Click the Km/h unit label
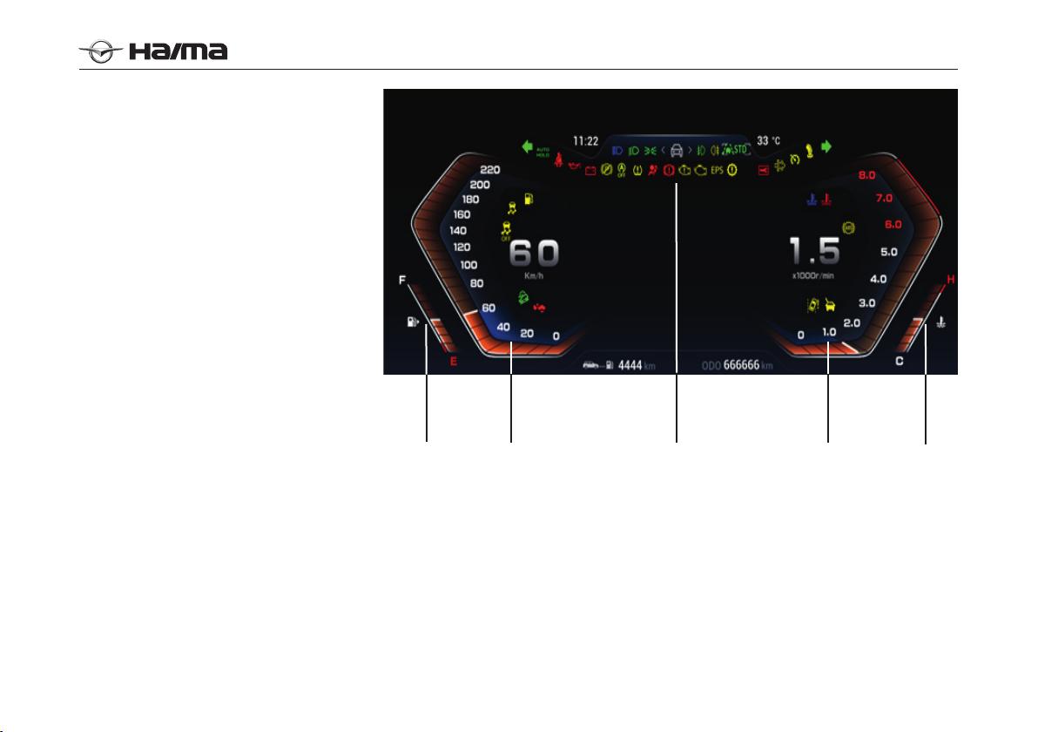This screenshot has width=1038, height=732. [534, 276]
